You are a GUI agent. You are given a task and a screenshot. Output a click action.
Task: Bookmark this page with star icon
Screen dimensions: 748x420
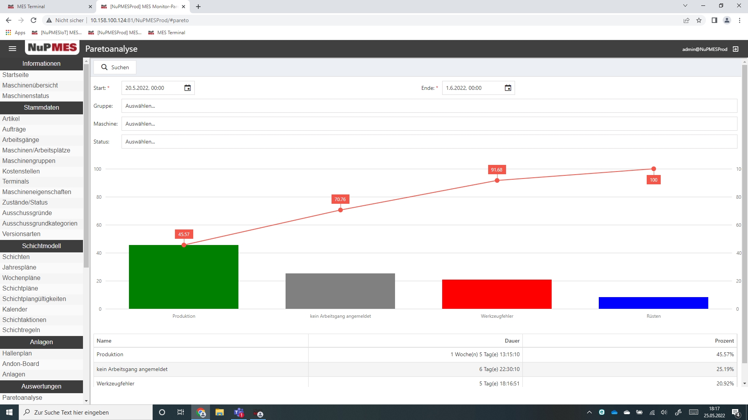699,20
